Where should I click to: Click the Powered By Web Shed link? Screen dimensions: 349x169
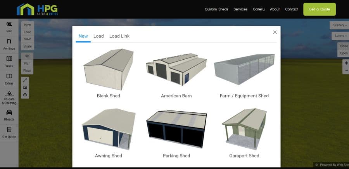pyautogui.click(x=334, y=165)
